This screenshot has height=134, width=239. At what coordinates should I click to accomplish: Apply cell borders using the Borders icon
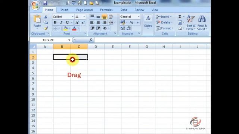tap(56, 28)
